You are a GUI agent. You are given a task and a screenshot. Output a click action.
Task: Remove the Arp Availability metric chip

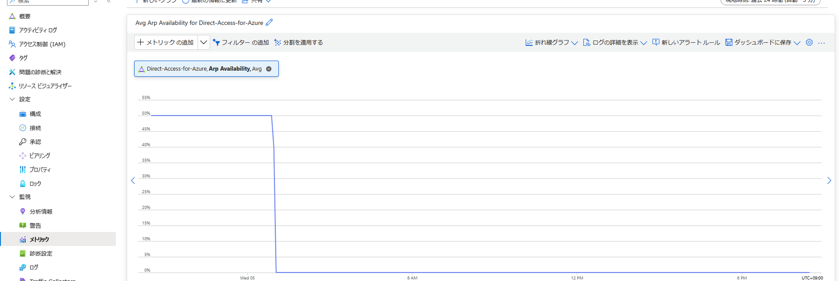coord(269,69)
